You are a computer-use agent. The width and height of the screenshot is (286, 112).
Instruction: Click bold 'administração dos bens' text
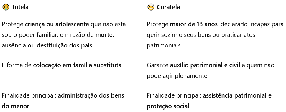(x=91, y=95)
